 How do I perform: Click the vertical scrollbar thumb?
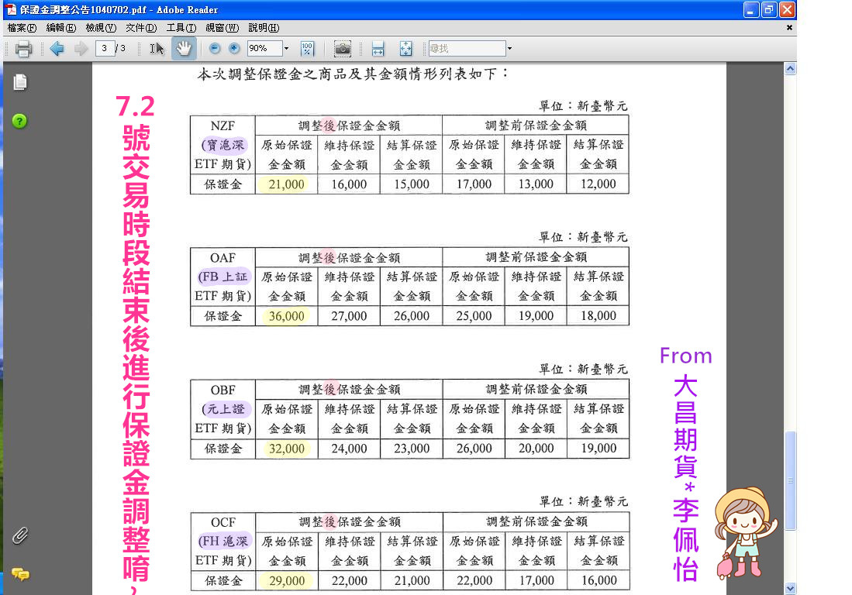click(x=791, y=480)
